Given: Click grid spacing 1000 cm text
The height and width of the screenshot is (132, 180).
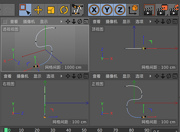Looking at the screenshot, I should pos(63,67).
